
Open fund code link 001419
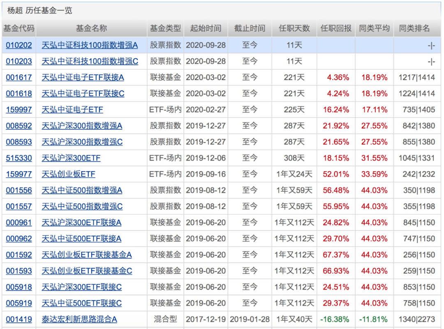click(x=18, y=320)
